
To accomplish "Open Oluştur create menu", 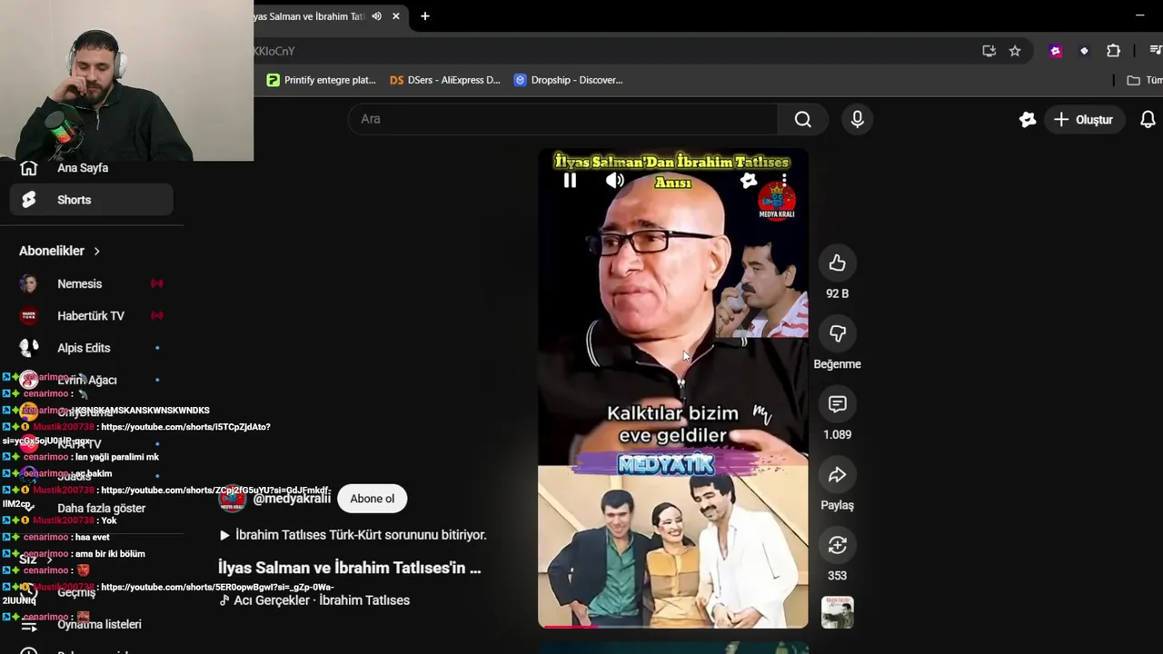I will [1083, 119].
